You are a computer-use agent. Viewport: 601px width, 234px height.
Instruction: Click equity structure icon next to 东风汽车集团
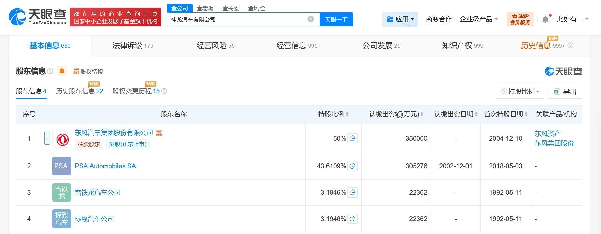[x=159, y=133]
